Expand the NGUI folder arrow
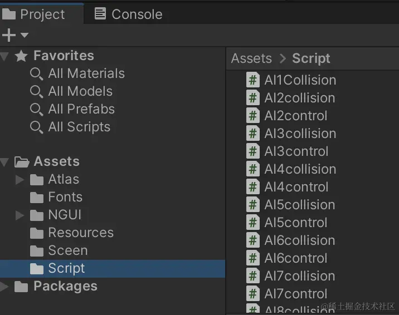The height and width of the screenshot is (315, 399). pos(20,215)
